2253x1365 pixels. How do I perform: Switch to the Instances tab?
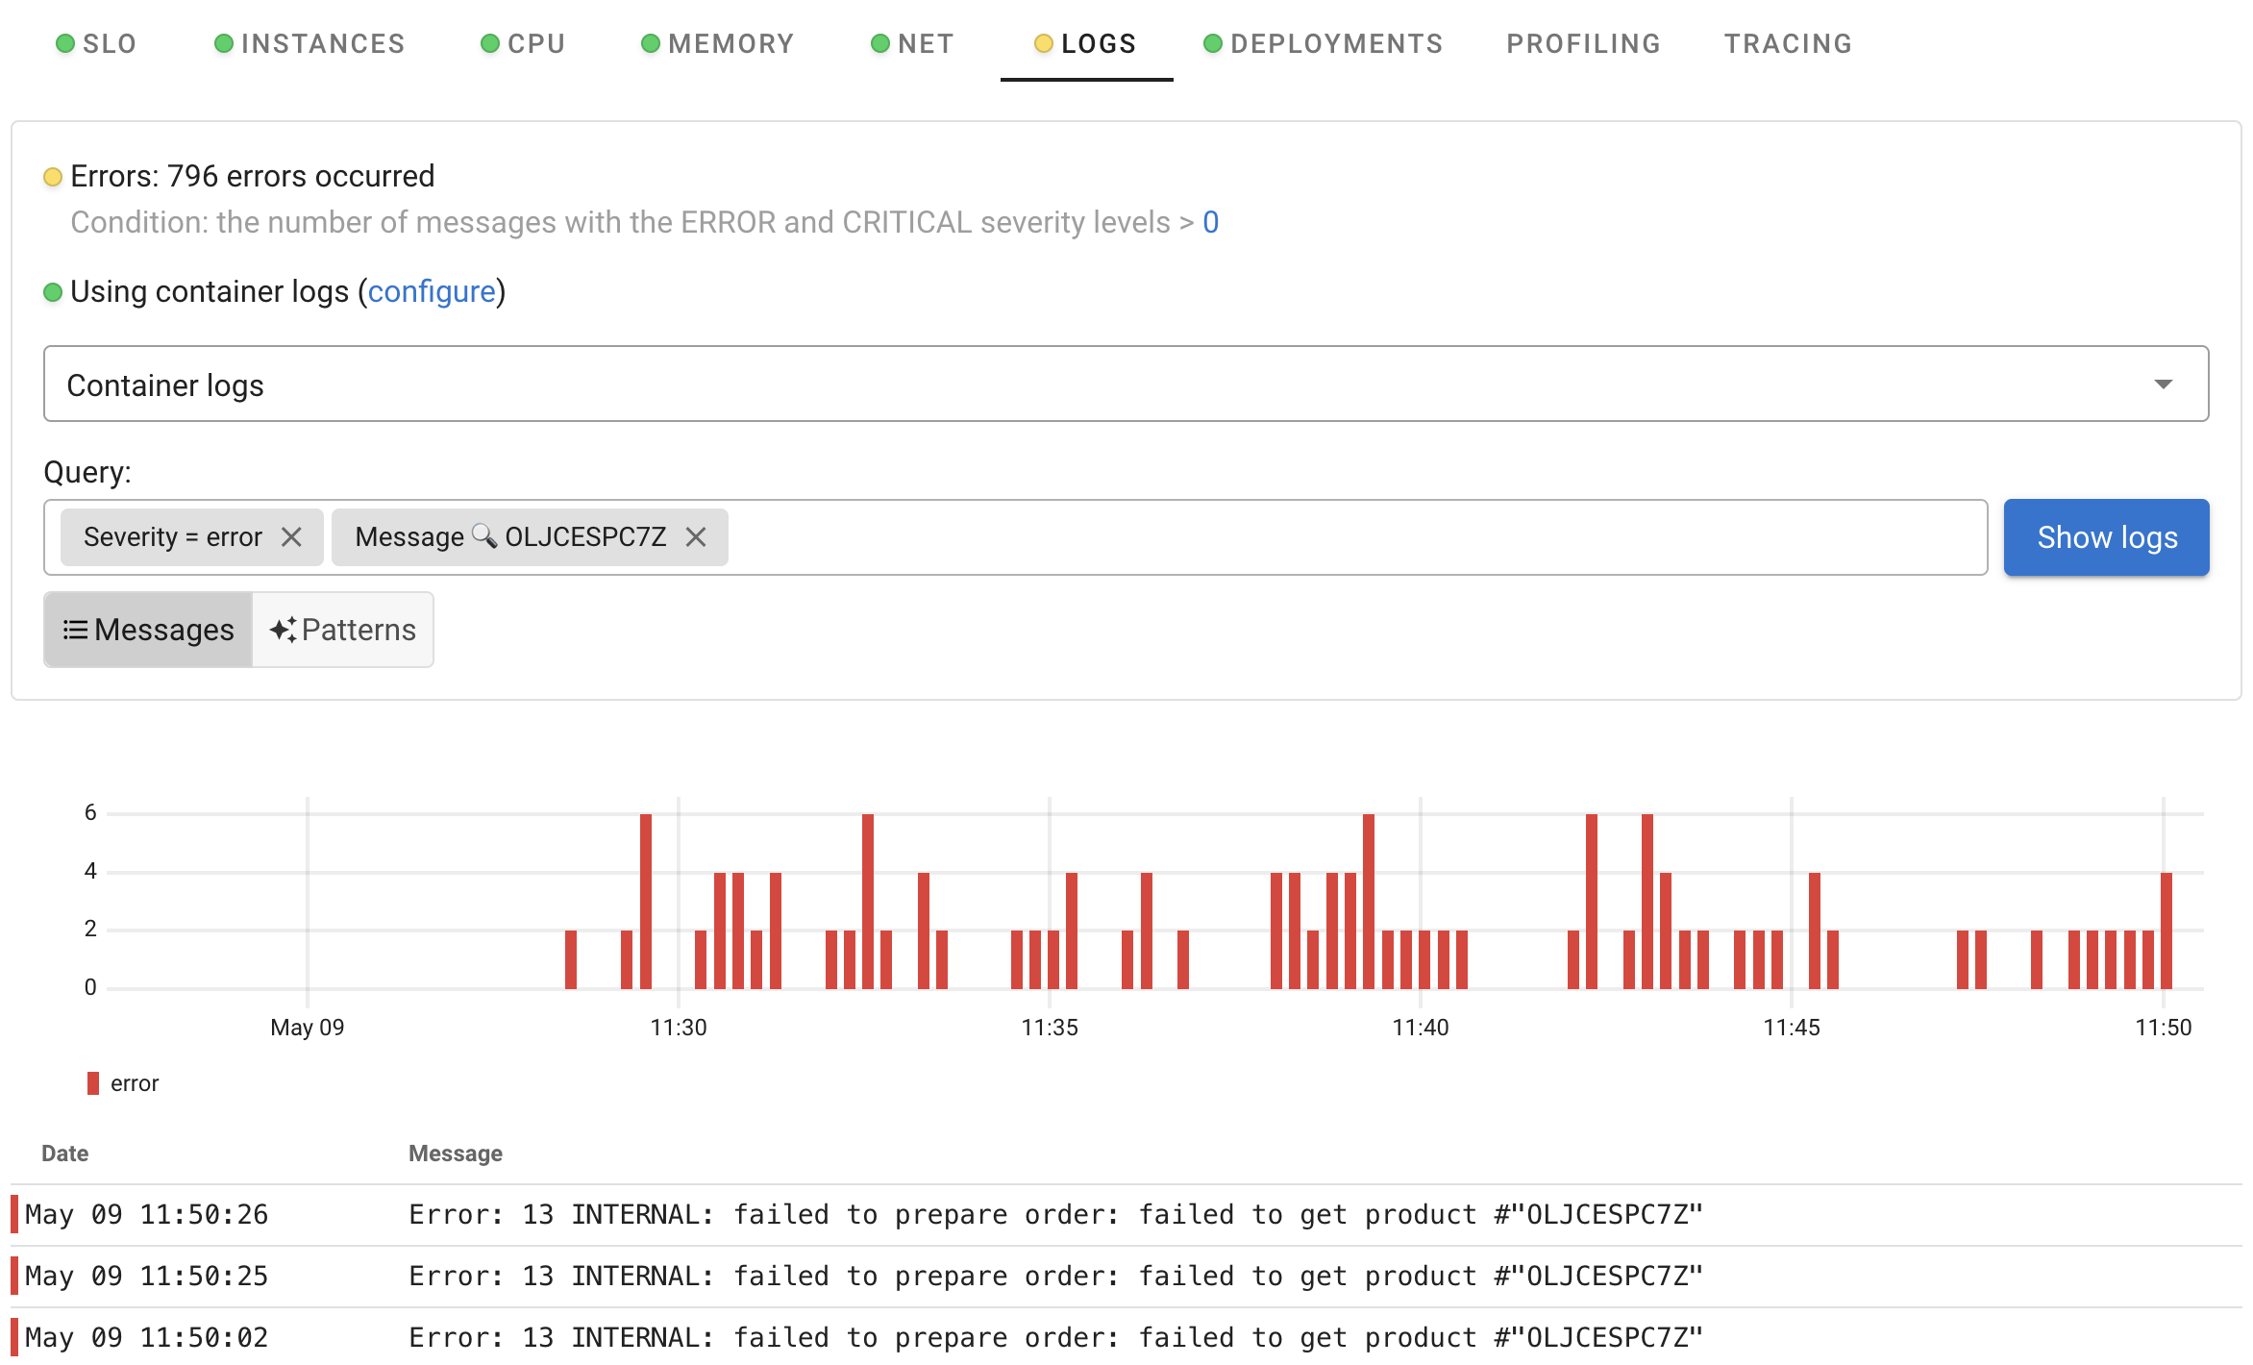click(309, 43)
